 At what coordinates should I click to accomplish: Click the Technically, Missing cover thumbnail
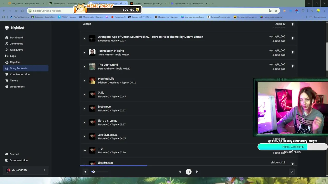click(92, 52)
